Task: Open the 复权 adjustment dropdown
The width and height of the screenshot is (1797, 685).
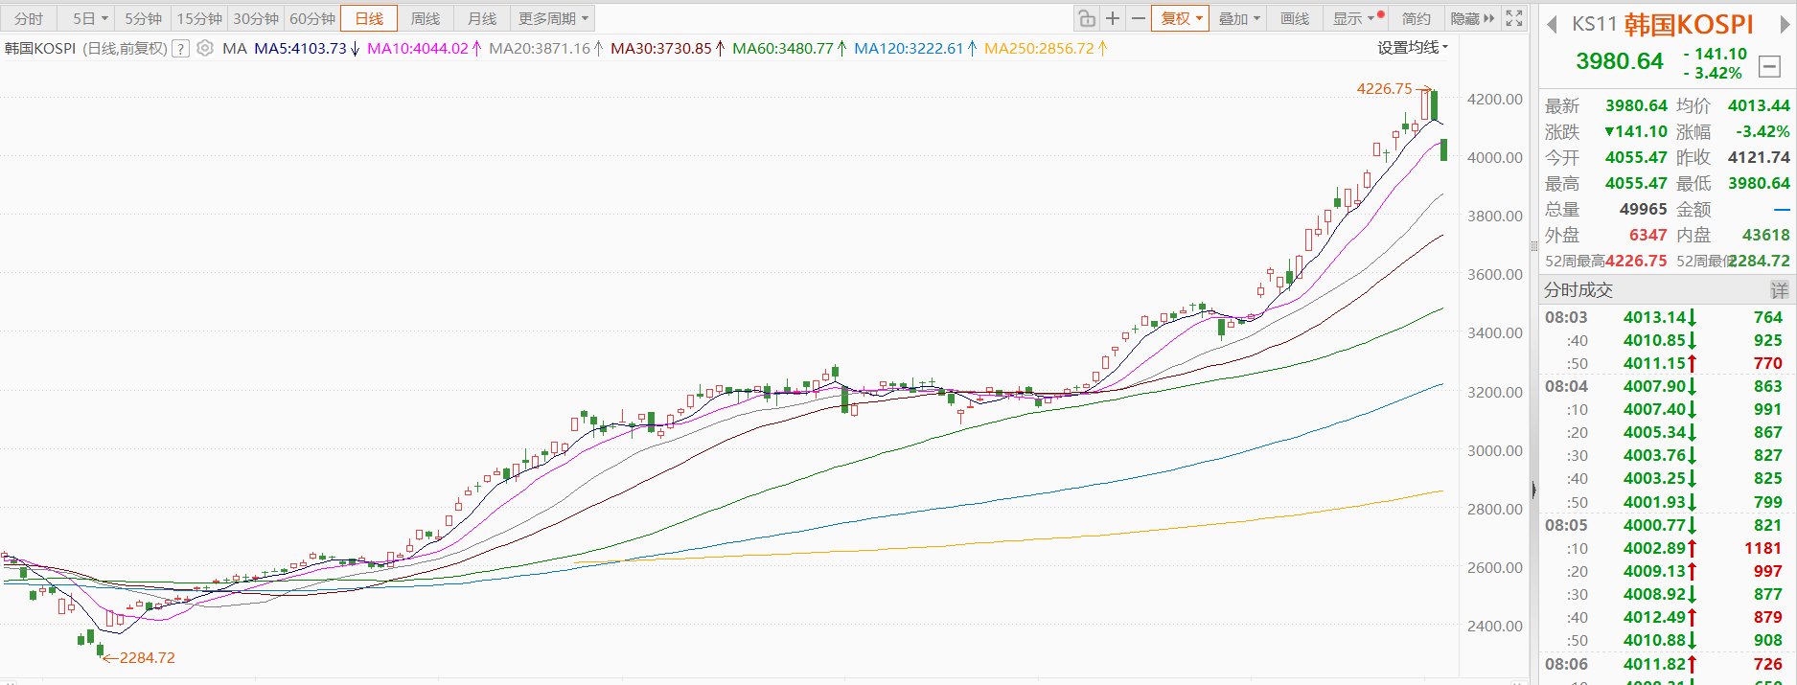Action: (x=1181, y=18)
